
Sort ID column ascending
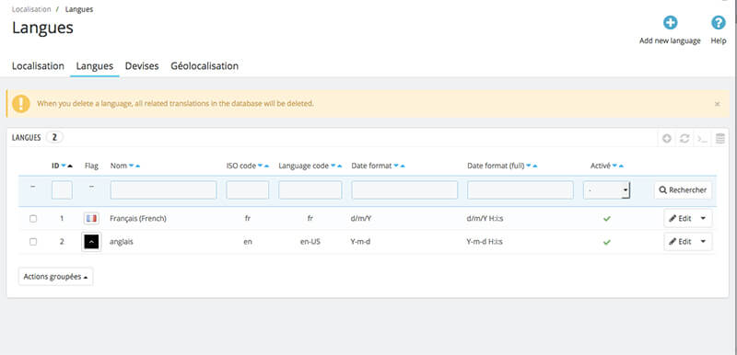[x=70, y=166]
